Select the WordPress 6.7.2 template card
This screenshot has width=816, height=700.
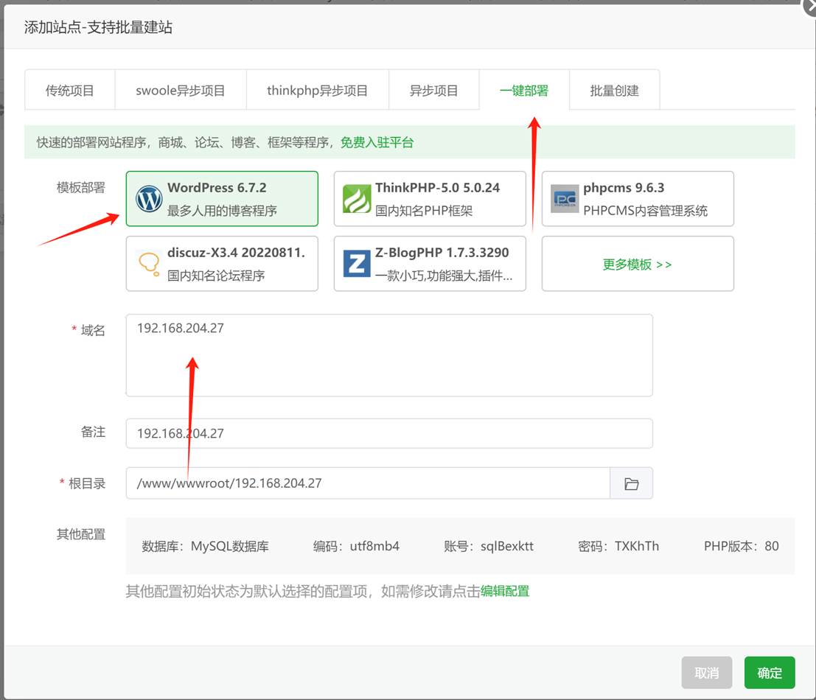click(x=222, y=199)
